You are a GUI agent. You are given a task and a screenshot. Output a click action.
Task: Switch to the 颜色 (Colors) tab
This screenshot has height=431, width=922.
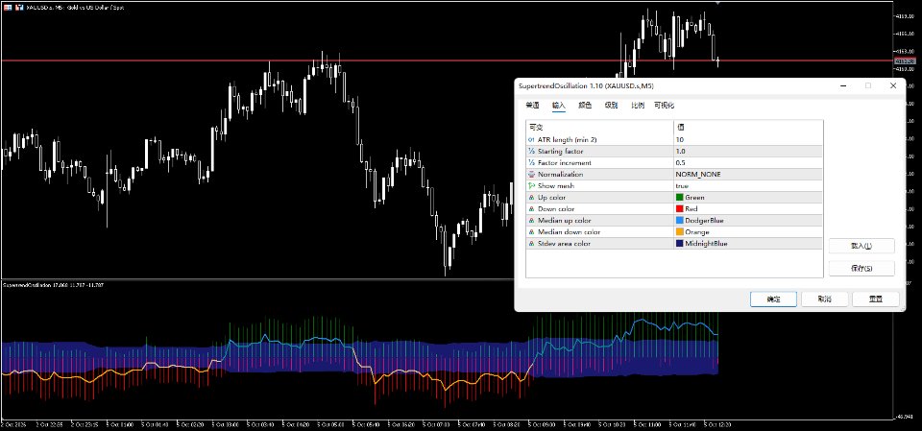[x=585, y=106]
